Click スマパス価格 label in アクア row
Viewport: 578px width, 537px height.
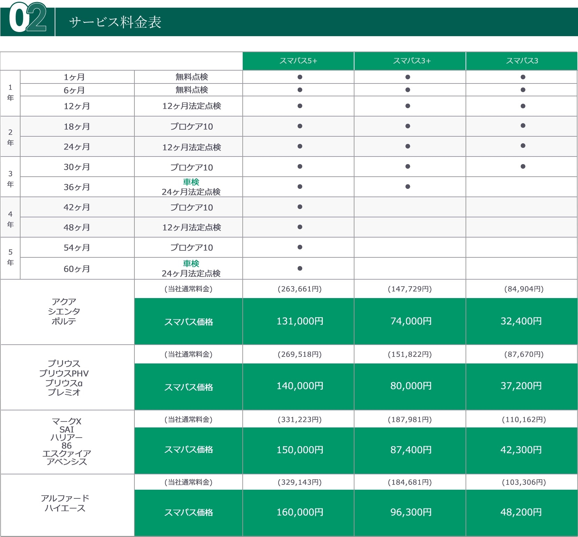[x=189, y=322]
